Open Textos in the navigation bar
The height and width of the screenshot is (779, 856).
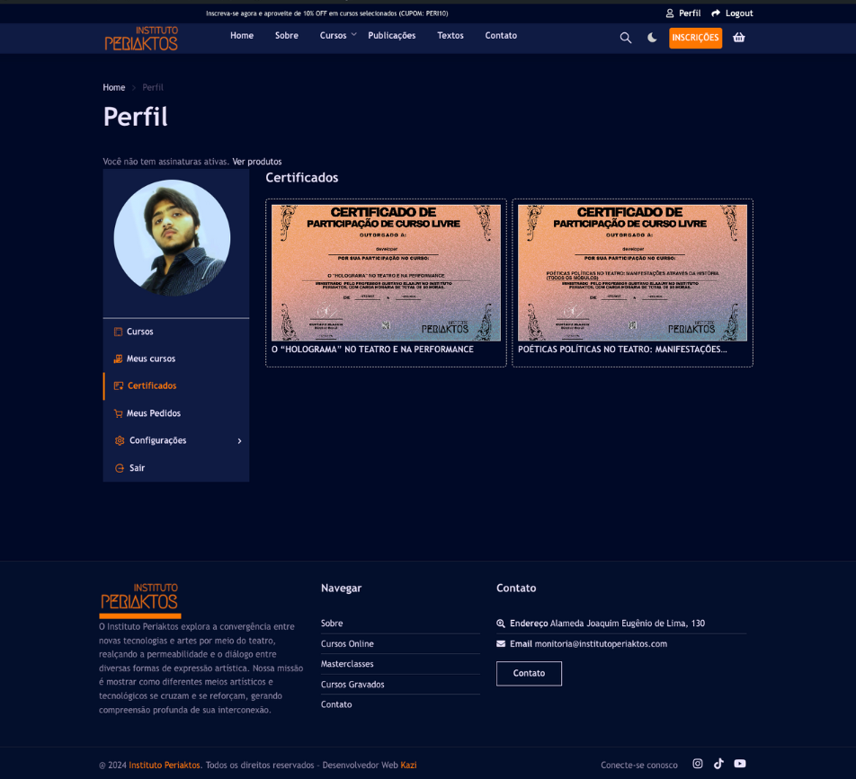point(450,35)
